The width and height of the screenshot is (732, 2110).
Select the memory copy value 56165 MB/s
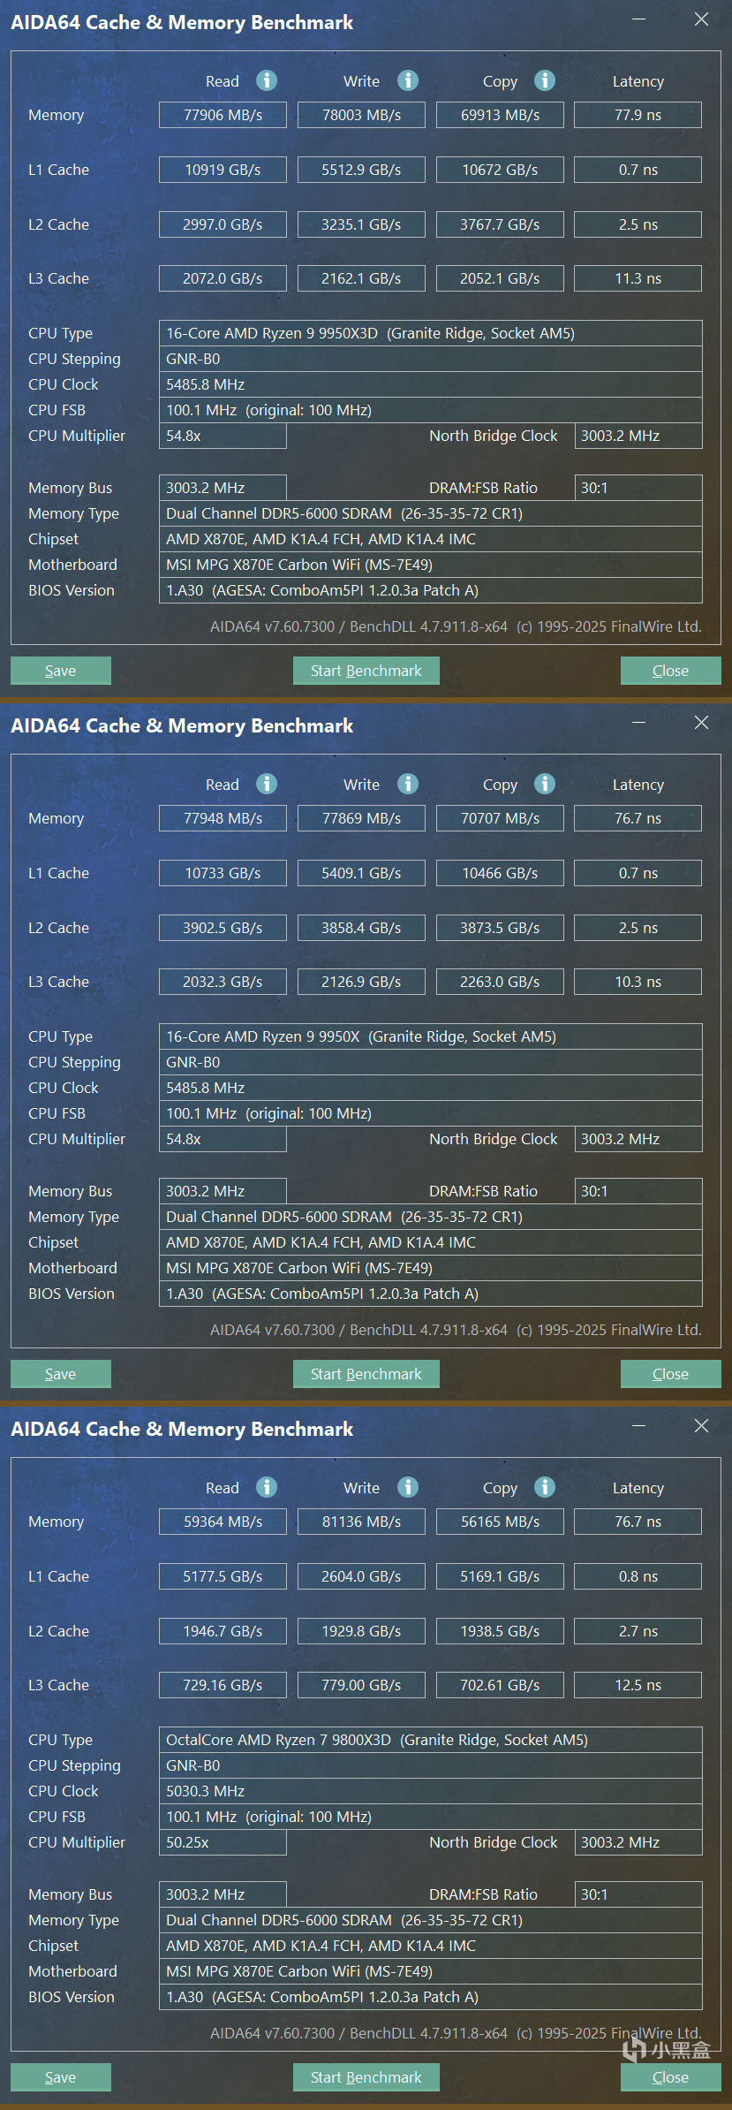pos(500,1522)
